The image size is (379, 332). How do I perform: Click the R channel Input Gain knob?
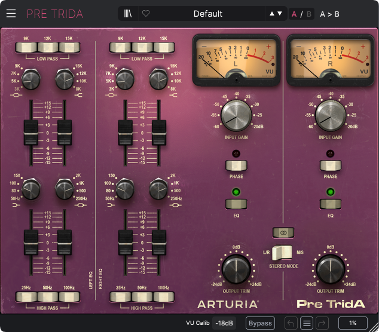331,116
